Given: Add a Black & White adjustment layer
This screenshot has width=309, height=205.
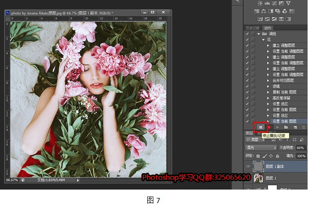Looking at the screenshot, I should 271,11.
